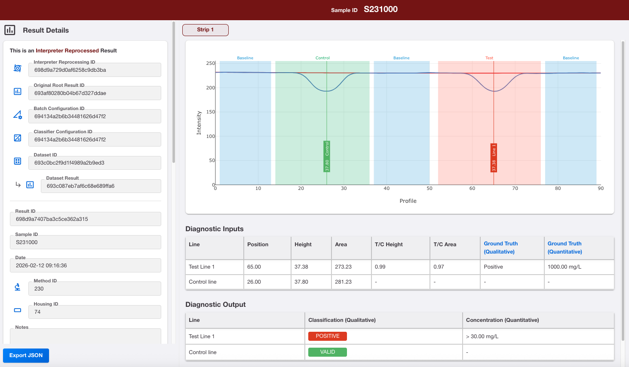
Task: Click the Export JSON button
Action: (26, 355)
